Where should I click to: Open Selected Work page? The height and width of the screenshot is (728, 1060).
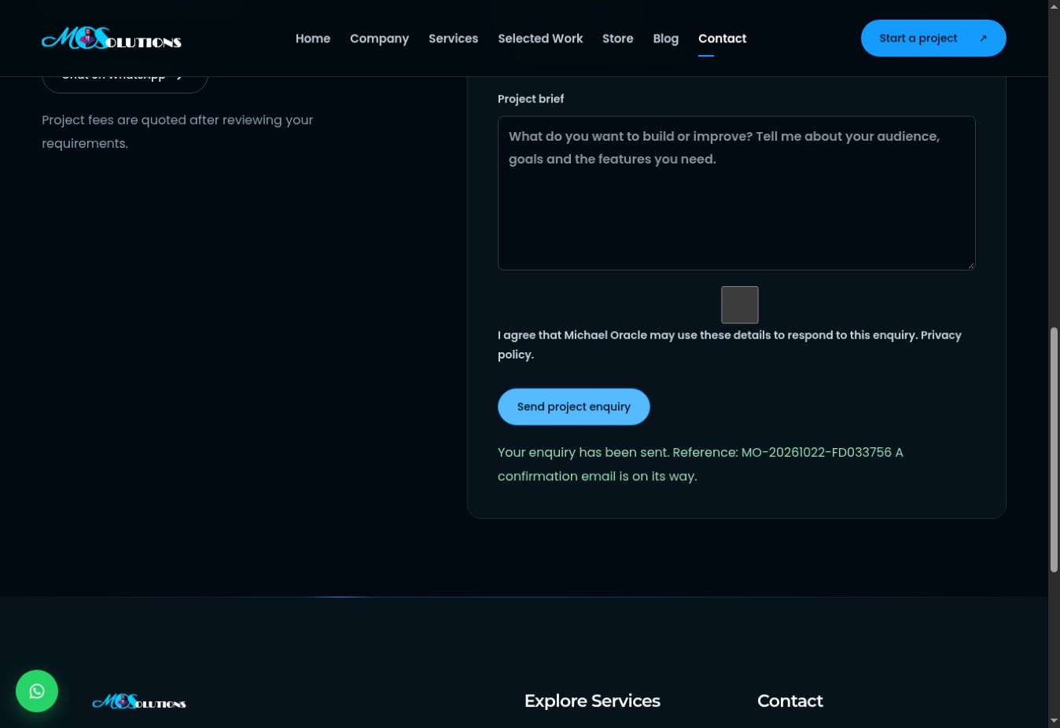tap(540, 39)
